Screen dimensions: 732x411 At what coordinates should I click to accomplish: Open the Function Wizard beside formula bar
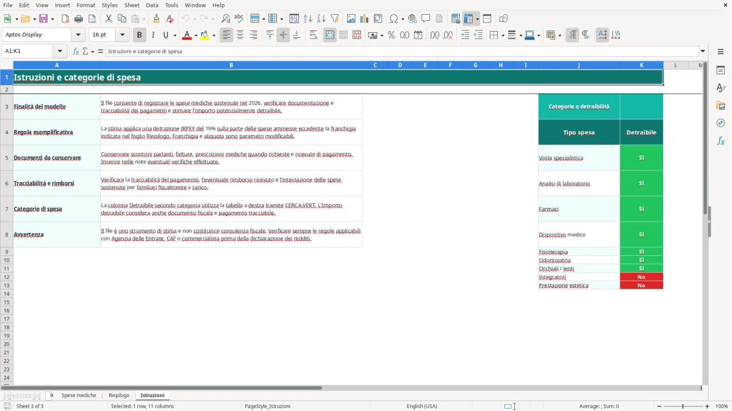point(76,51)
